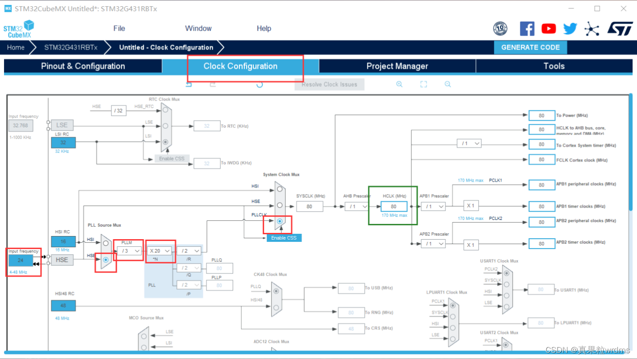
Task: Click the LSI RC 32 block
Action: [x=63, y=142]
